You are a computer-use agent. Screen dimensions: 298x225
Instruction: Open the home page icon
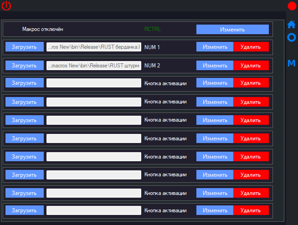pyautogui.click(x=291, y=24)
